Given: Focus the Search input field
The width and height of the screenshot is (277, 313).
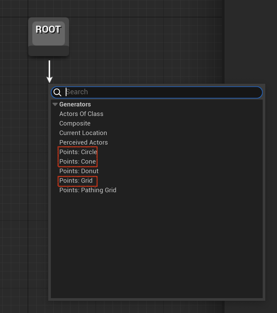Looking at the screenshot, I should point(157,92).
